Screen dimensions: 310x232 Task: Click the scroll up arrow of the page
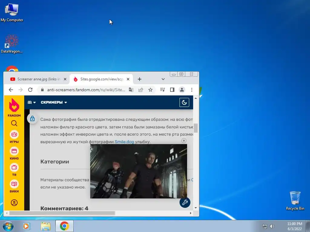(196, 98)
